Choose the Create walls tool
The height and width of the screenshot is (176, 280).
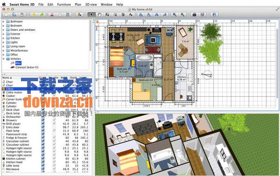tap(107, 14)
